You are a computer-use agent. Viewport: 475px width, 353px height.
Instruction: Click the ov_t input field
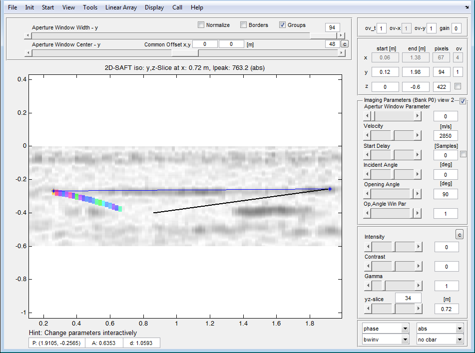point(381,28)
